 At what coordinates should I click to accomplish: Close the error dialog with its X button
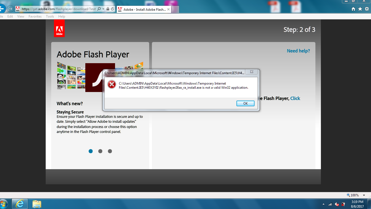point(252,72)
